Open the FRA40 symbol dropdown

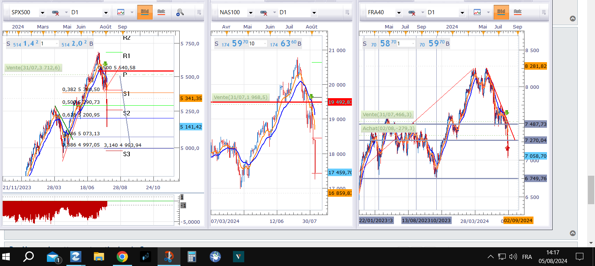click(x=399, y=13)
